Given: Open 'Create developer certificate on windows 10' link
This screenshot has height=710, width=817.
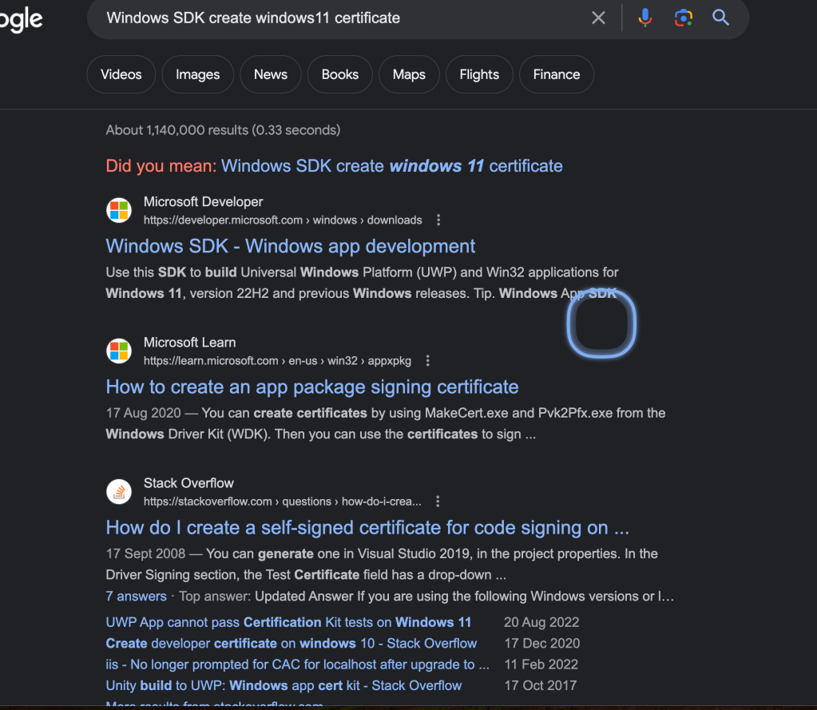Looking at the screenshot, I should [x=292, y=644].
